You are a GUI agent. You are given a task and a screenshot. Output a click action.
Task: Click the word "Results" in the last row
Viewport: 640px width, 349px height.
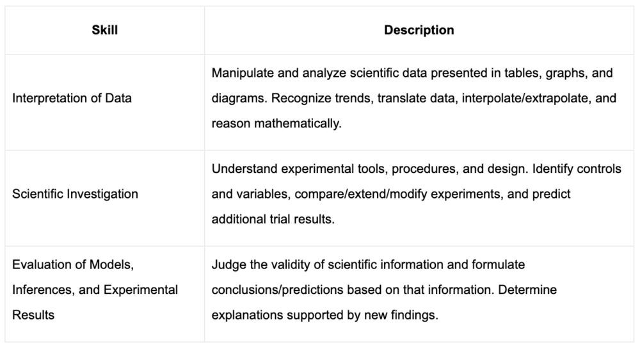33,315
